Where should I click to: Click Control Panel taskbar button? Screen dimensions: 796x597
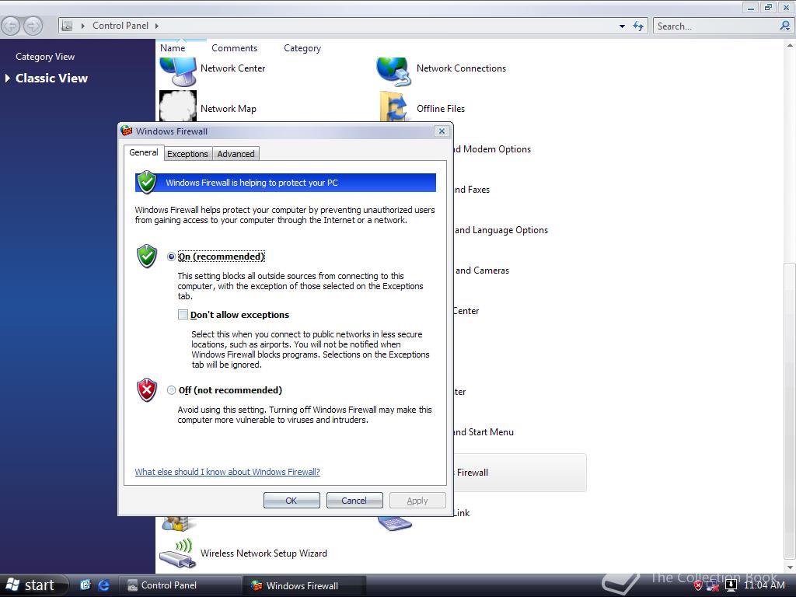pos(180,585)
